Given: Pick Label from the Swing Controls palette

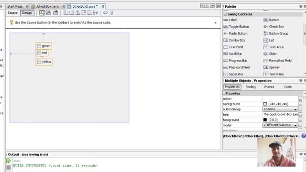Looking at the screenshot, I should coord(230,20).
